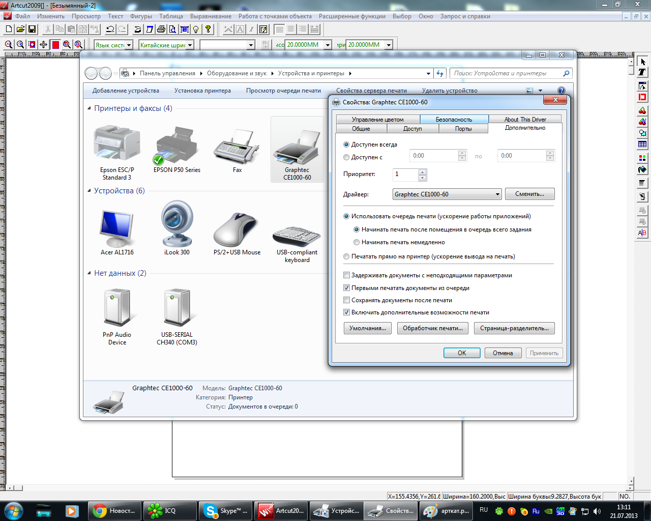The image size is (651, 521).
Task: Click the yellow question mark help icon
Action: click(x=208, y=30)
